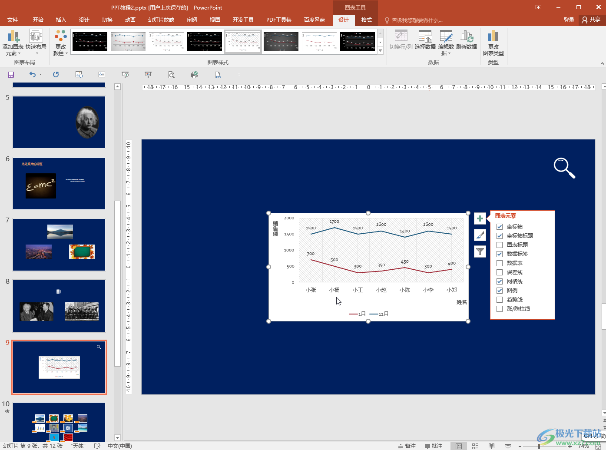Viewport: 606px width, 450px height.
Task: Click the 登录 sign-in link
Action: pos(569,20)
